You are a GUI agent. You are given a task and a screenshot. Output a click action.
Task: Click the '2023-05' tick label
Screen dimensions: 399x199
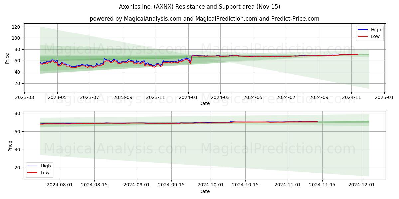tap(57, 97)
